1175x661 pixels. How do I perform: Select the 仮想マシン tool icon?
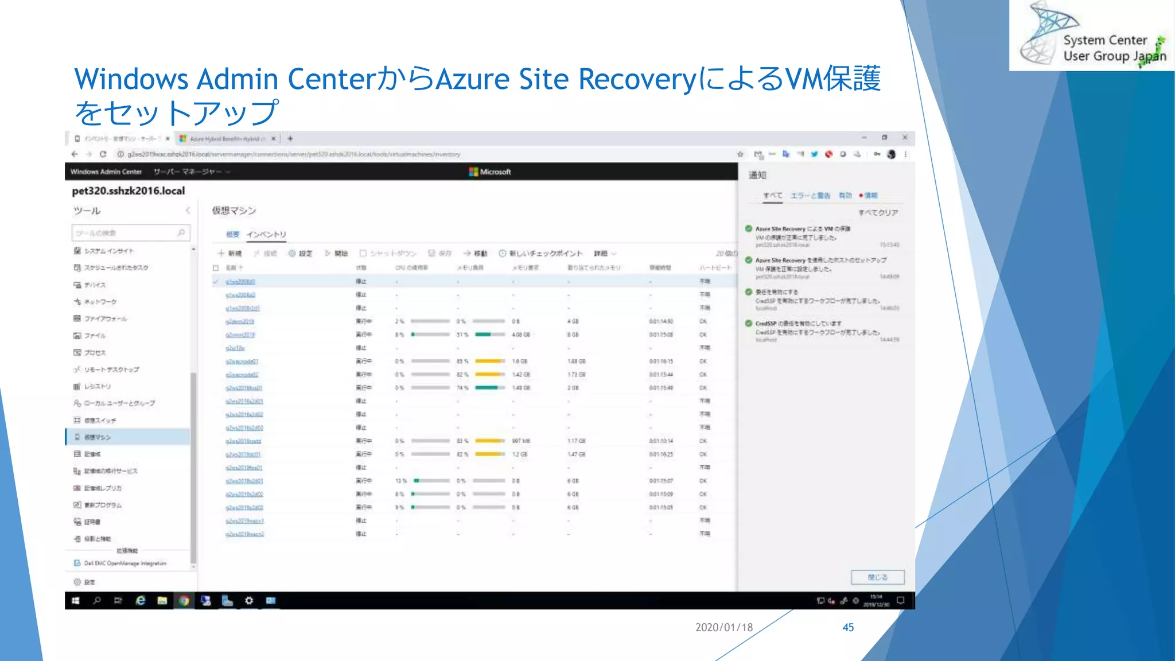[x=77, y=437]
